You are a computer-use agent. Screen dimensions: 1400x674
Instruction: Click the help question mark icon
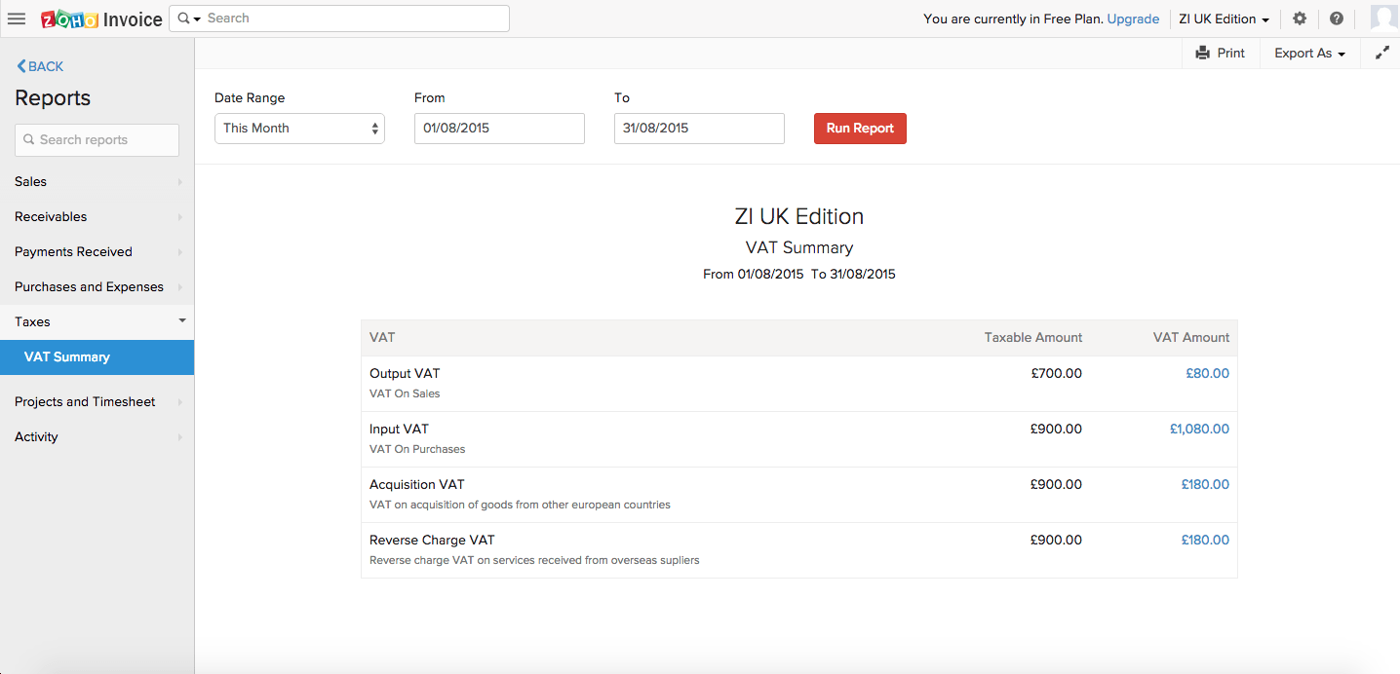tap(1337, 19)
